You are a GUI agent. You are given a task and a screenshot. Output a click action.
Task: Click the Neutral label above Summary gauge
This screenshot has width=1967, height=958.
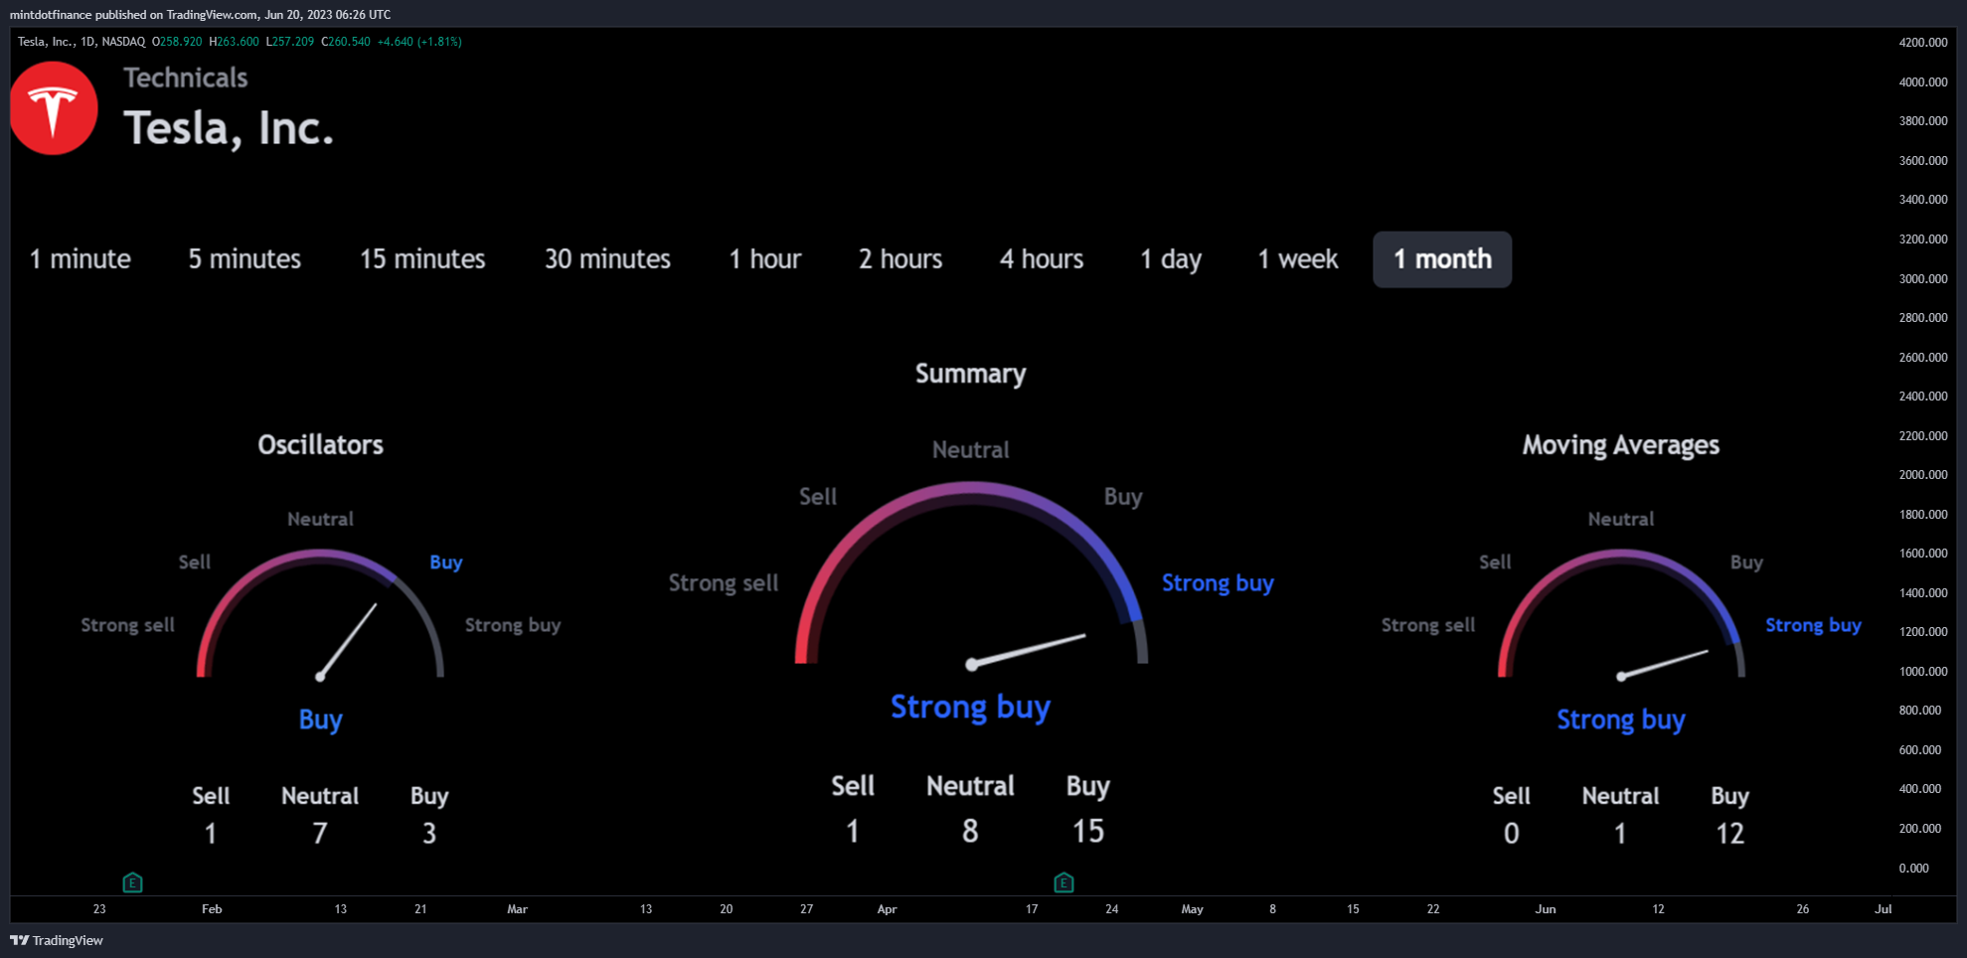[970, 450]
